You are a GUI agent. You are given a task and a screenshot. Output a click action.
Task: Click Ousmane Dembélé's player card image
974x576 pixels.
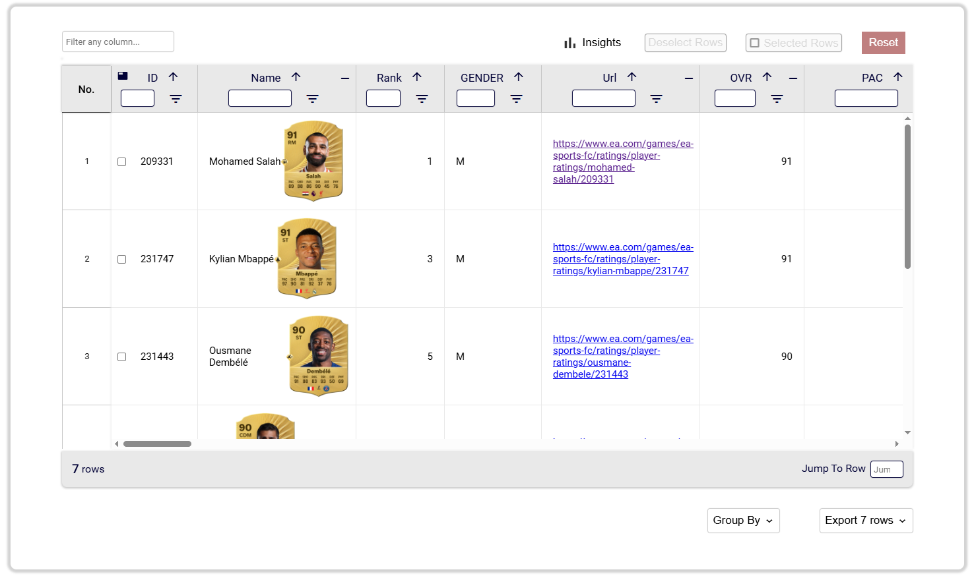(319, 356)
